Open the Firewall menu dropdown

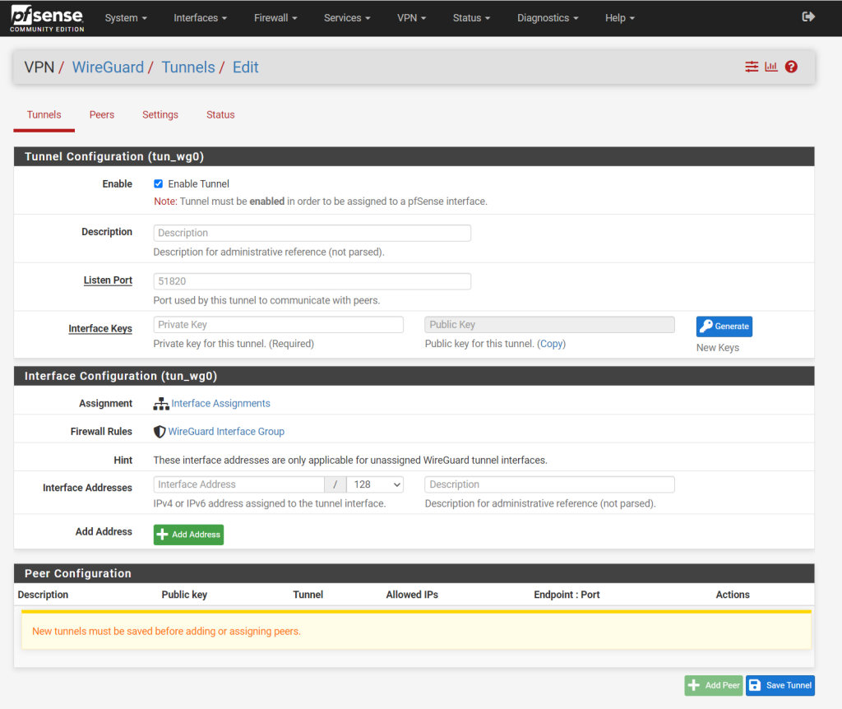(275, 18)
